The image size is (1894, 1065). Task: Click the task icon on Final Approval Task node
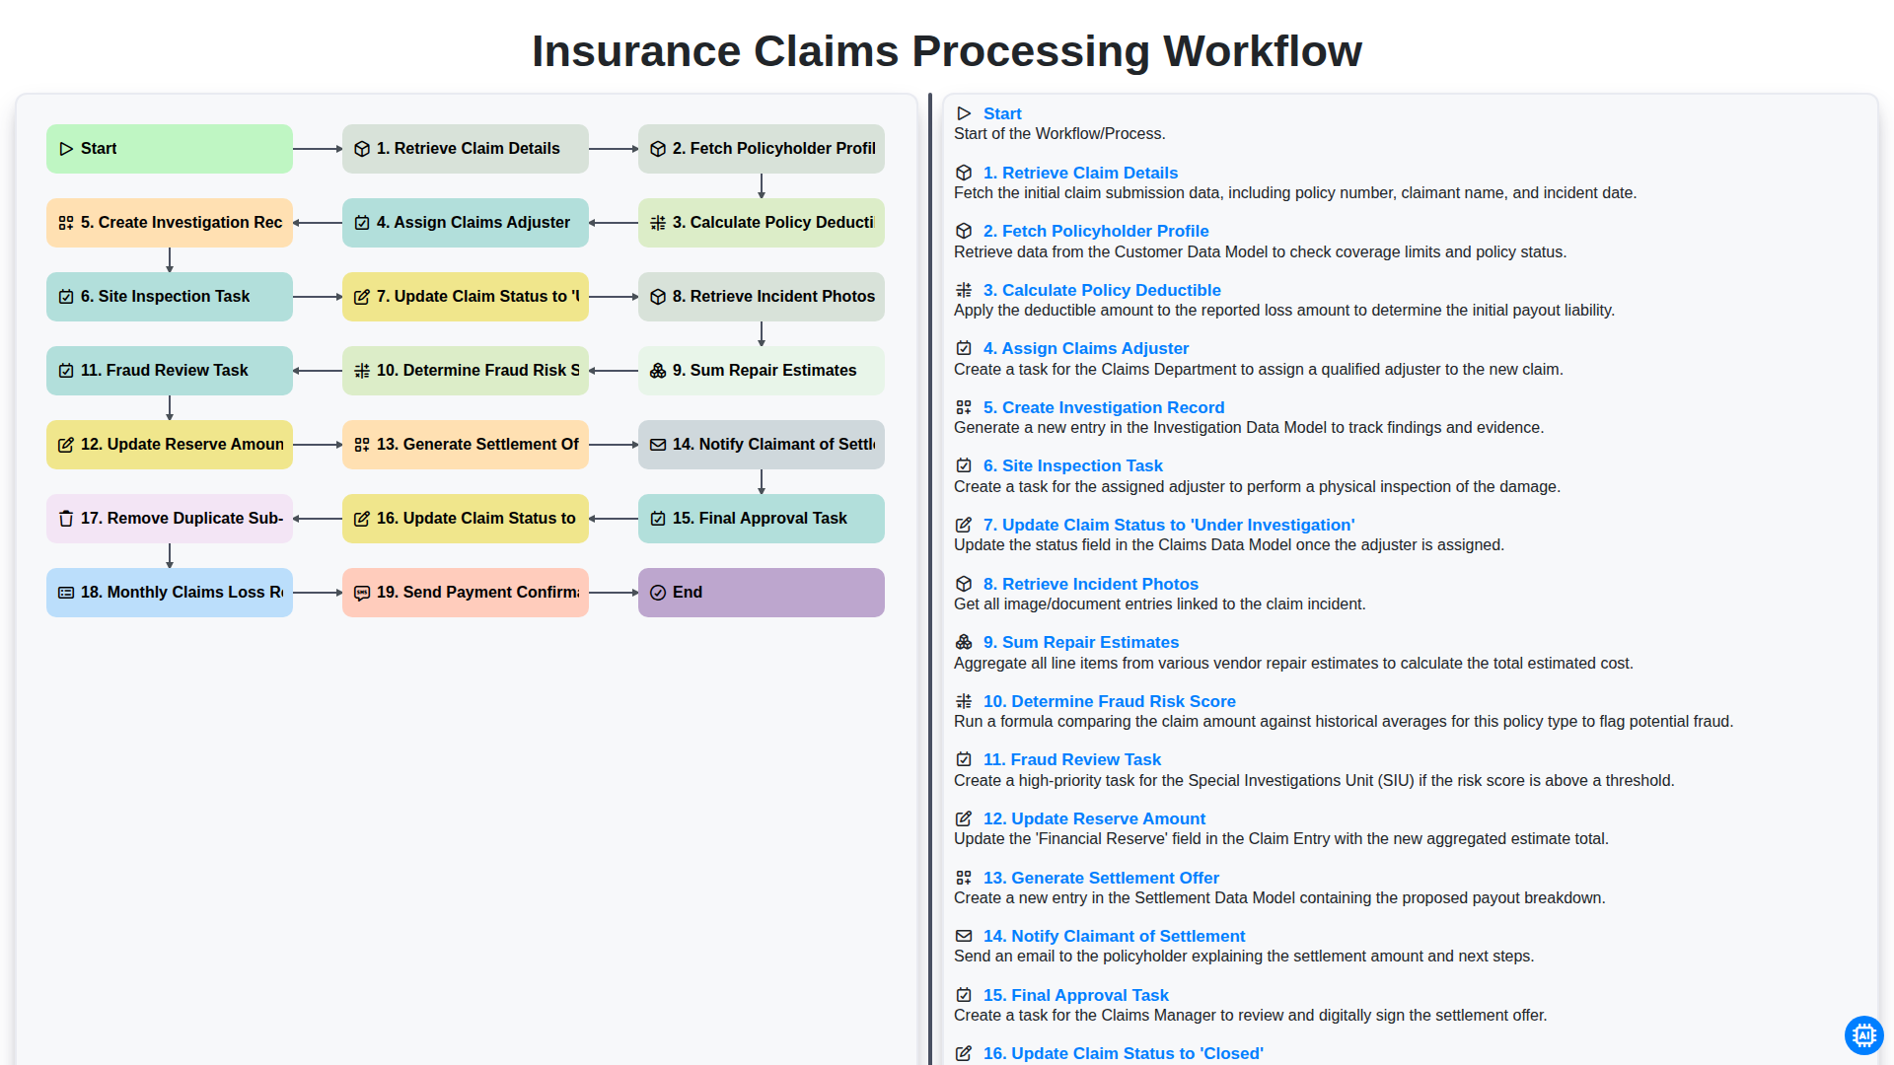658,519
